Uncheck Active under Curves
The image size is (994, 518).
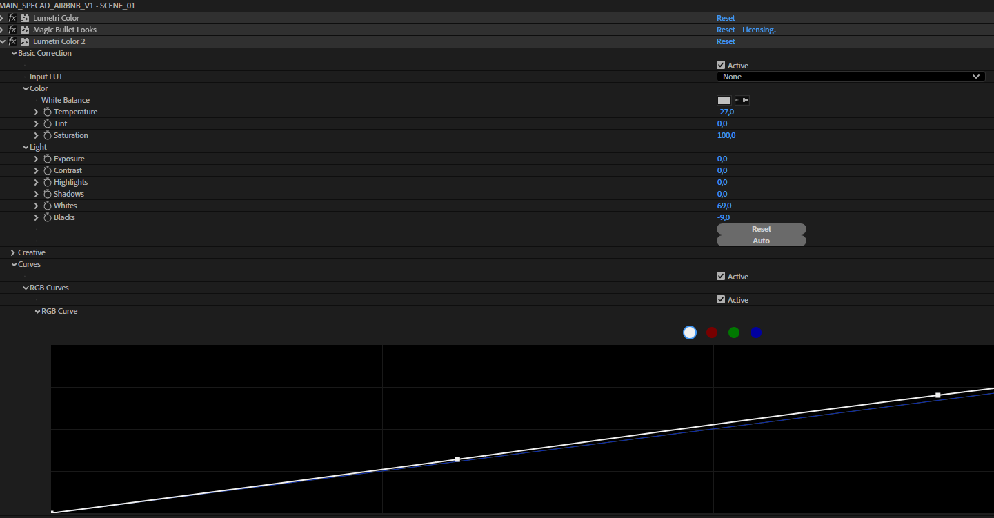point(721,276)
